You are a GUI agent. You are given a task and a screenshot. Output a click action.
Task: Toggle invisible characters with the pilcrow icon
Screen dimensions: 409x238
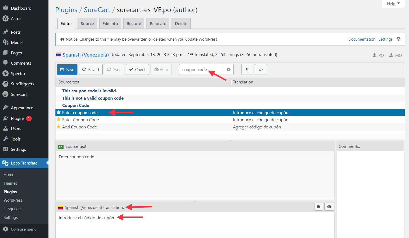coord(247,69)
